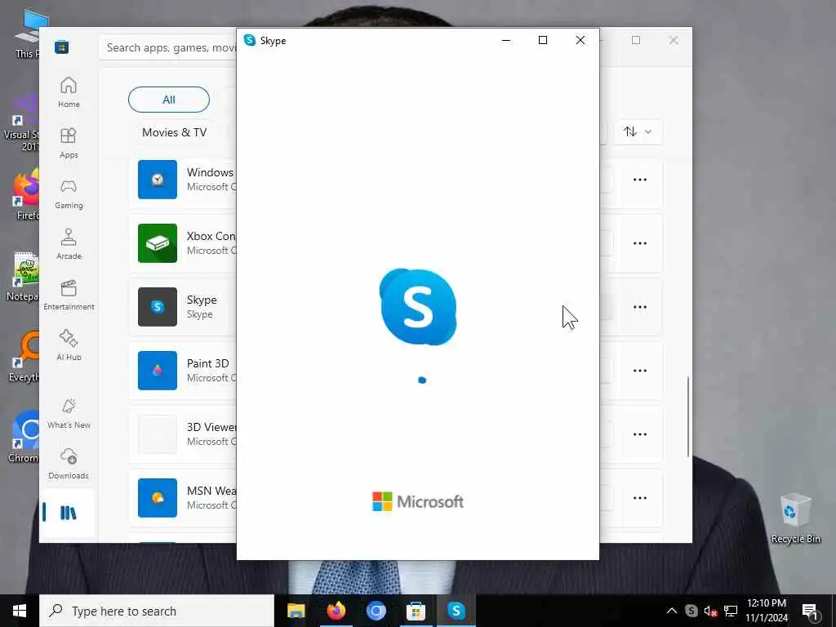Select Recycle Bin desktop icon

click(x=795, y=518)
